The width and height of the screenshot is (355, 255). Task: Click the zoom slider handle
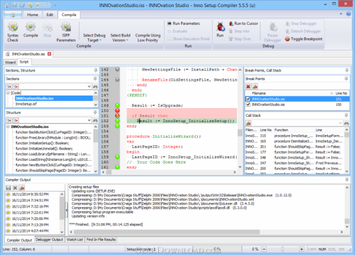282,249
